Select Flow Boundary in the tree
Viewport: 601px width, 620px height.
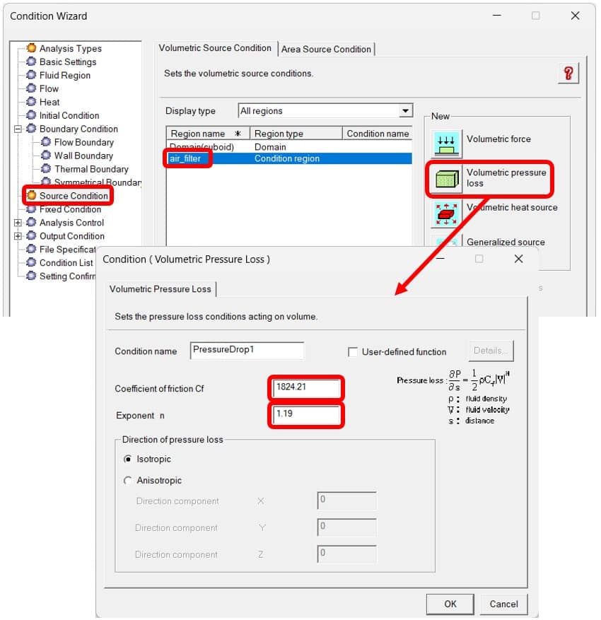tap(84, 142)
